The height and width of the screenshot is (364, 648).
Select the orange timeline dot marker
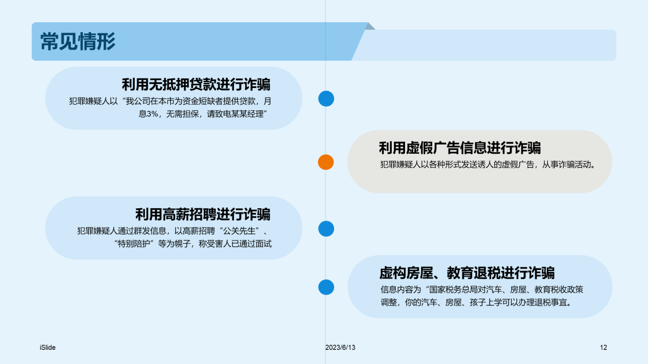(x=326, y=162)
